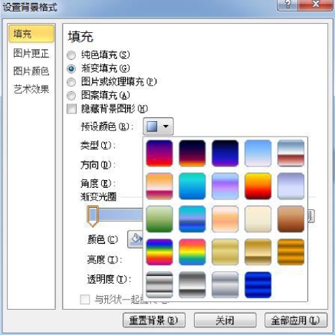Screen dimensions: 335x335
Task: Choose the purple-to-red sunset gradient preset
Action: tap(159, 153)
